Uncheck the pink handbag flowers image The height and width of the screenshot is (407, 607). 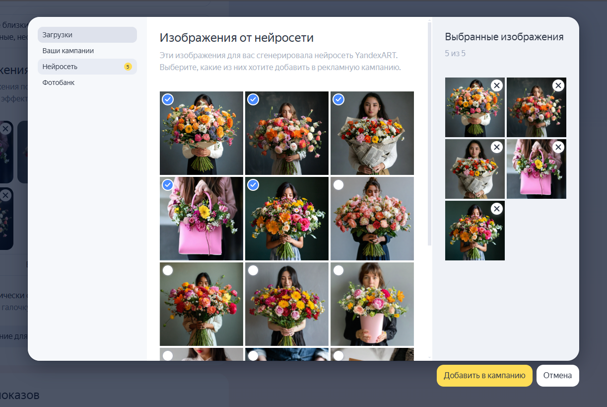168,185
